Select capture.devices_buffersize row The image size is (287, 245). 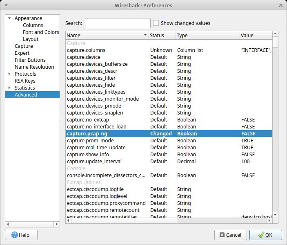click(x=169, y=64)
